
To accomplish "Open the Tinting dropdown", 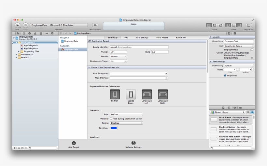I will tap(126, 123).
